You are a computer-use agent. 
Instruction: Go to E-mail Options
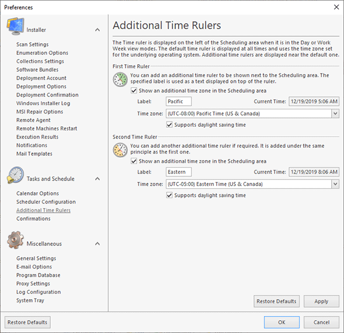(x=34, y=267)
